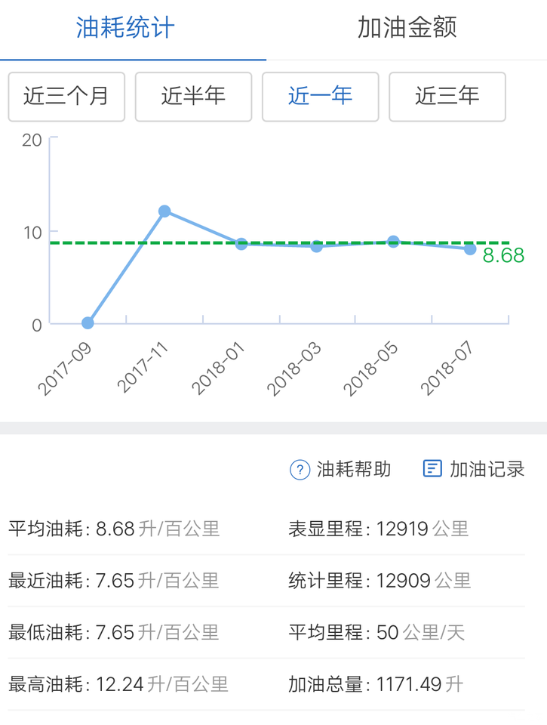Tap the 平均油耗 8.68 statistic row
Viewport: 547px width, 725px height.
pos(114,529)
